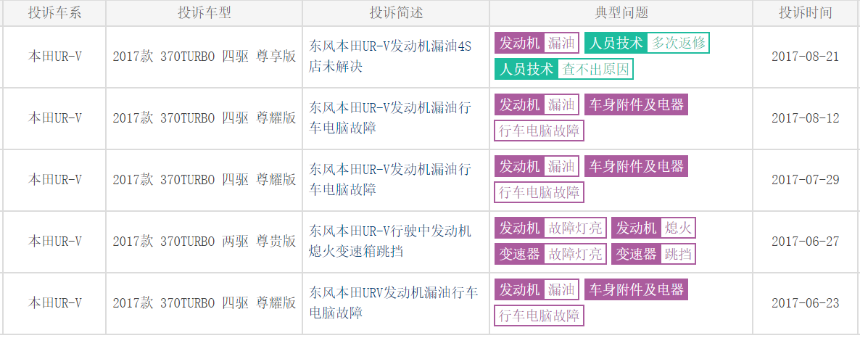Click 车身附件及电器 tag in 2017-08-12 row
This screenshot has height=338, width=860.
coord(636,104)
